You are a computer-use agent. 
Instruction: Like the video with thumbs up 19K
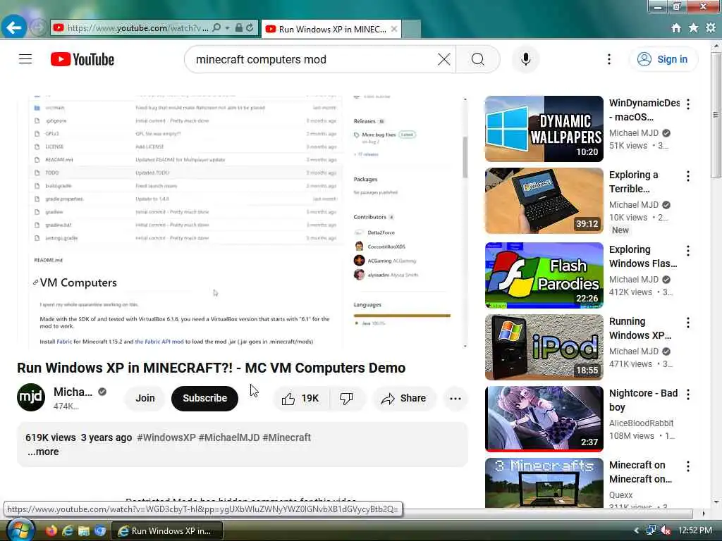[x=301, y=399]
